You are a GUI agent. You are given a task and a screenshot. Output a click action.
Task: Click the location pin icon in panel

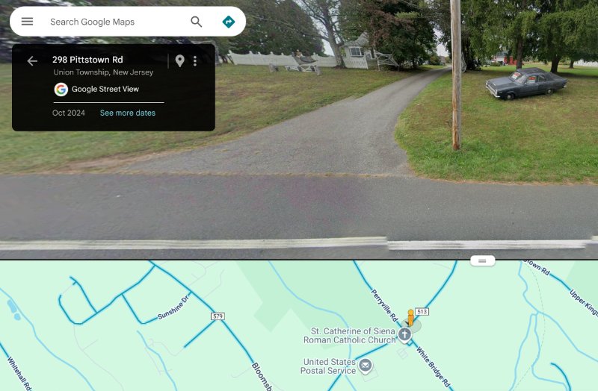click(179, 61)
